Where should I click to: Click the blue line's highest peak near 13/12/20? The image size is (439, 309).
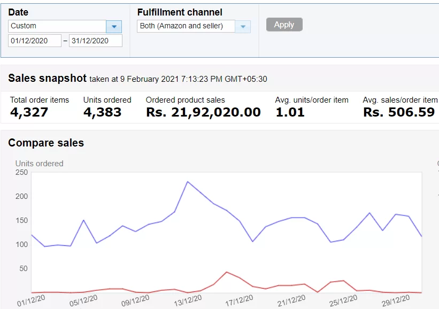pyautogui.click(x=188, y=182)
